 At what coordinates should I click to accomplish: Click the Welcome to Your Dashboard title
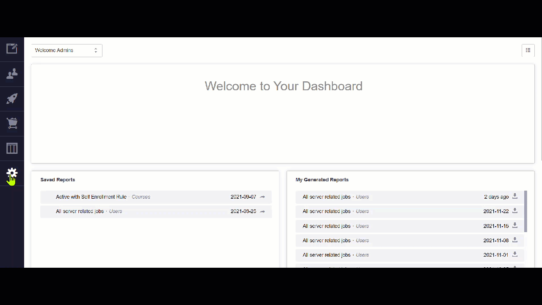(284, 86)
